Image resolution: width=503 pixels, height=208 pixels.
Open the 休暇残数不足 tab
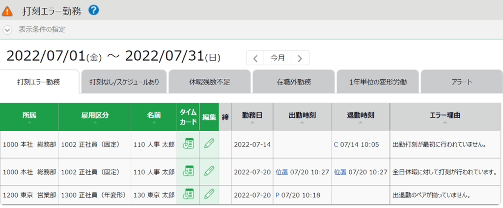pos(209,82)
